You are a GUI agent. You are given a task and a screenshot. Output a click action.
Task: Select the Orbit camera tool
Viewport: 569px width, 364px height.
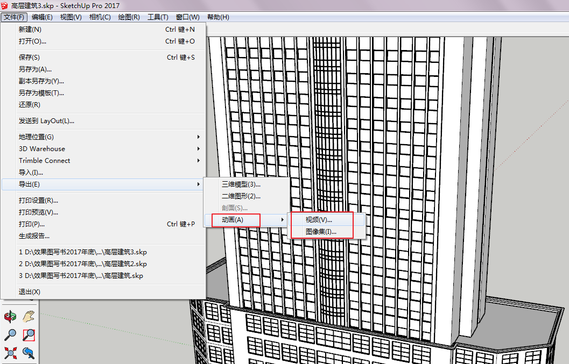(x=10, y=316)
